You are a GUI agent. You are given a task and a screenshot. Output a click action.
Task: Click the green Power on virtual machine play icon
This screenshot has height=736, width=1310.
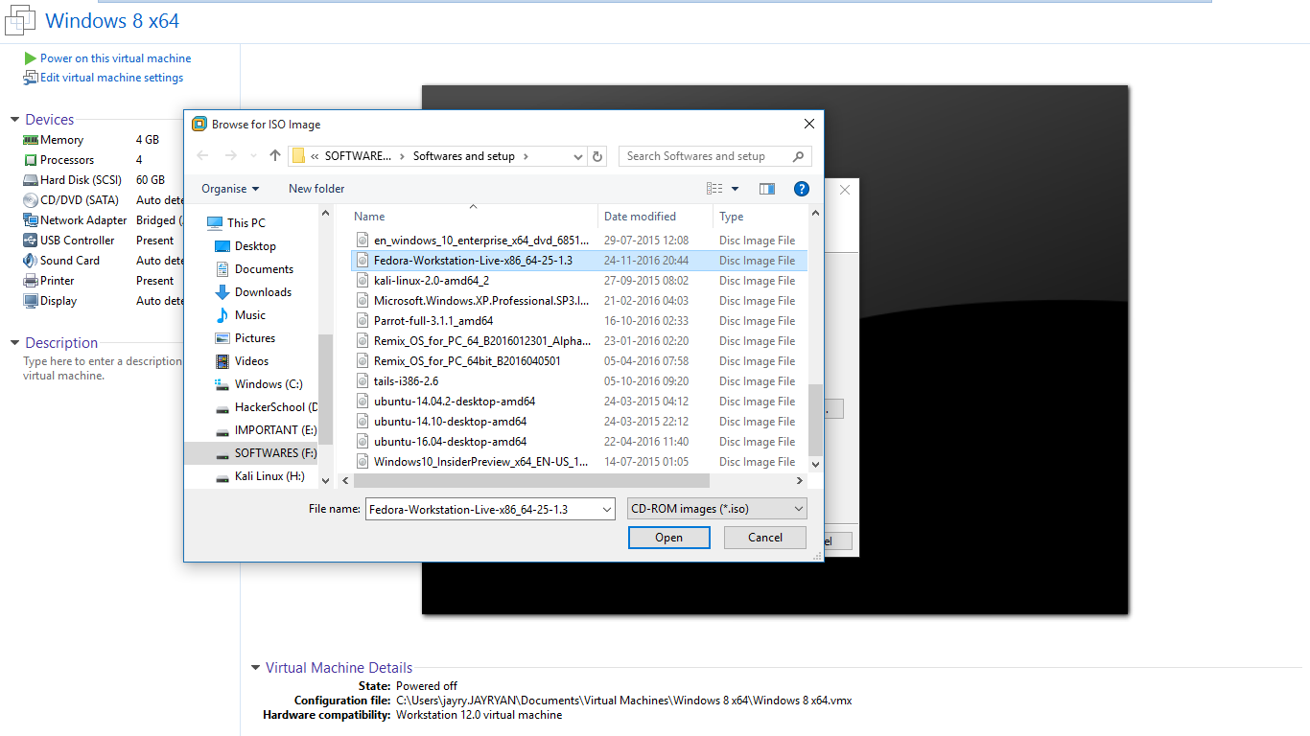click(31, 58)
